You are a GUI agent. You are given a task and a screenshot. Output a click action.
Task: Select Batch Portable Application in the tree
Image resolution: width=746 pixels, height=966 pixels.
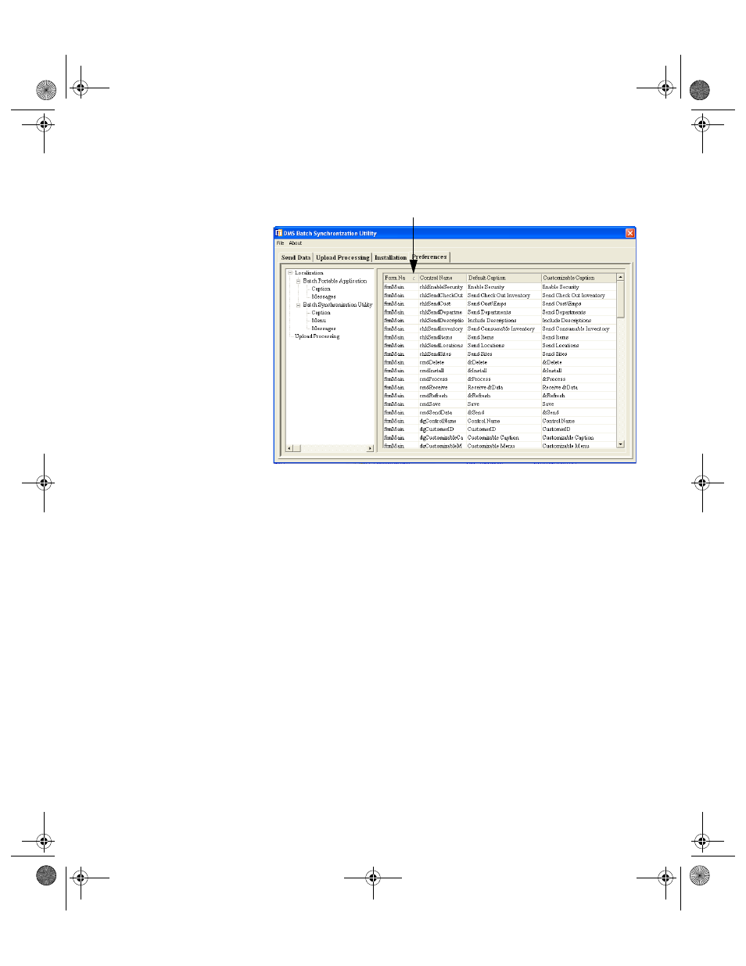coord(335,281)
